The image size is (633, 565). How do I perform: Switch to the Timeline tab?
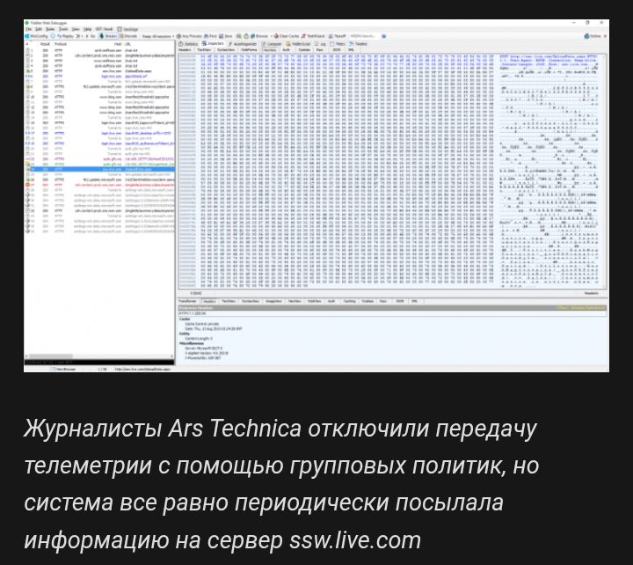tap(358, 44)
